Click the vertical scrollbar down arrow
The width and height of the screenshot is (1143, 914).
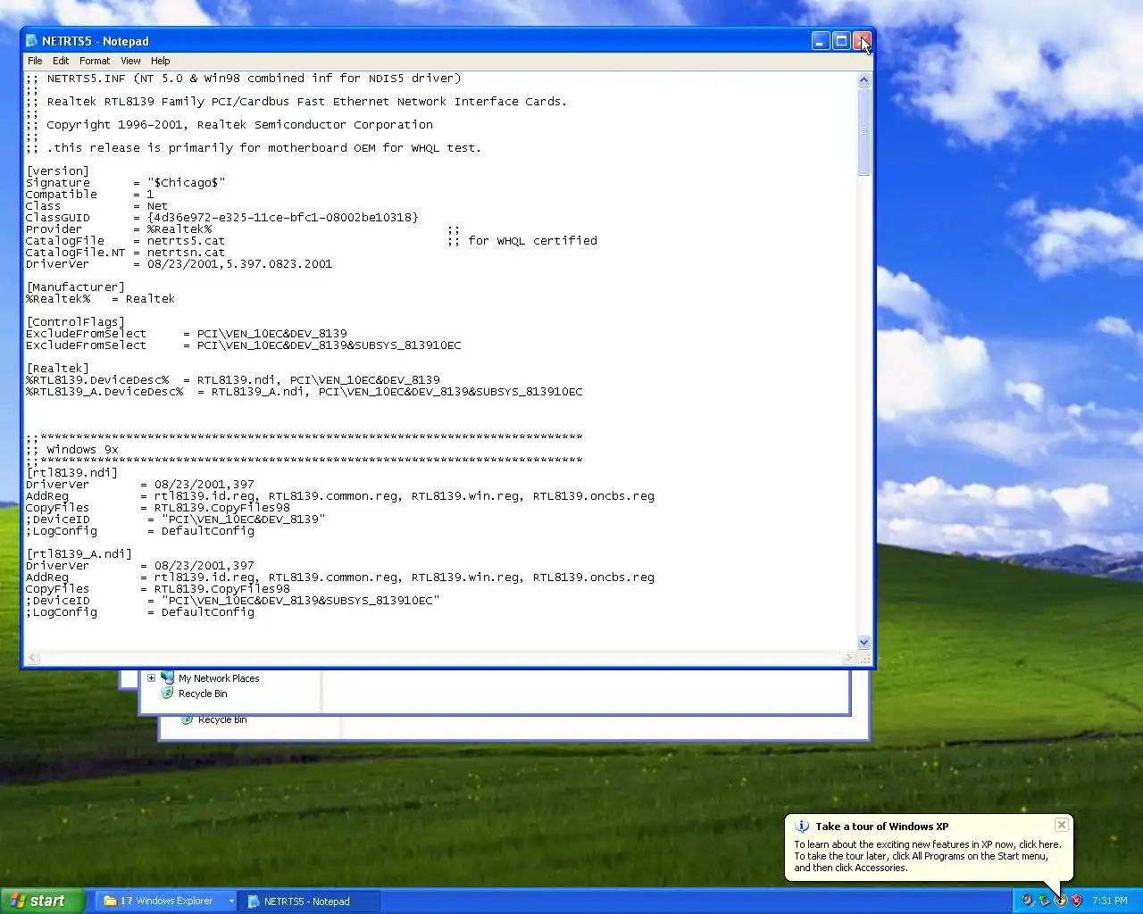coord(864,643)
